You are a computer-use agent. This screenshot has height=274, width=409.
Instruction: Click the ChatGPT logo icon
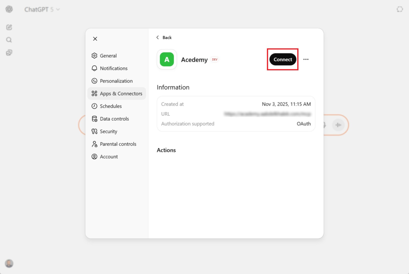click(9, 9)
